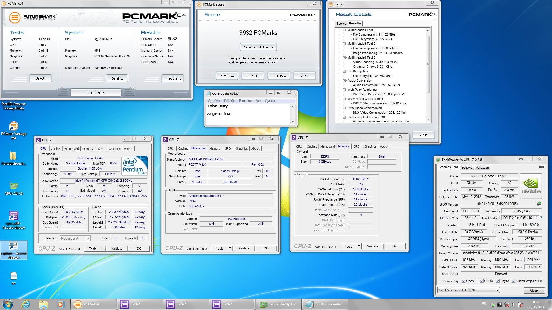The height and width of the screenshot is (310, 552).
Task: Collapse the WMV Video Compression tree node
Action: (344, 99)
